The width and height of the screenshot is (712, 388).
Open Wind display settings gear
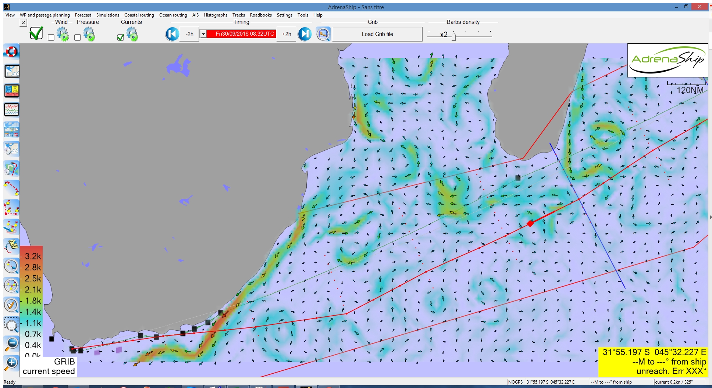pyautogui.click(x=63, y=35)
